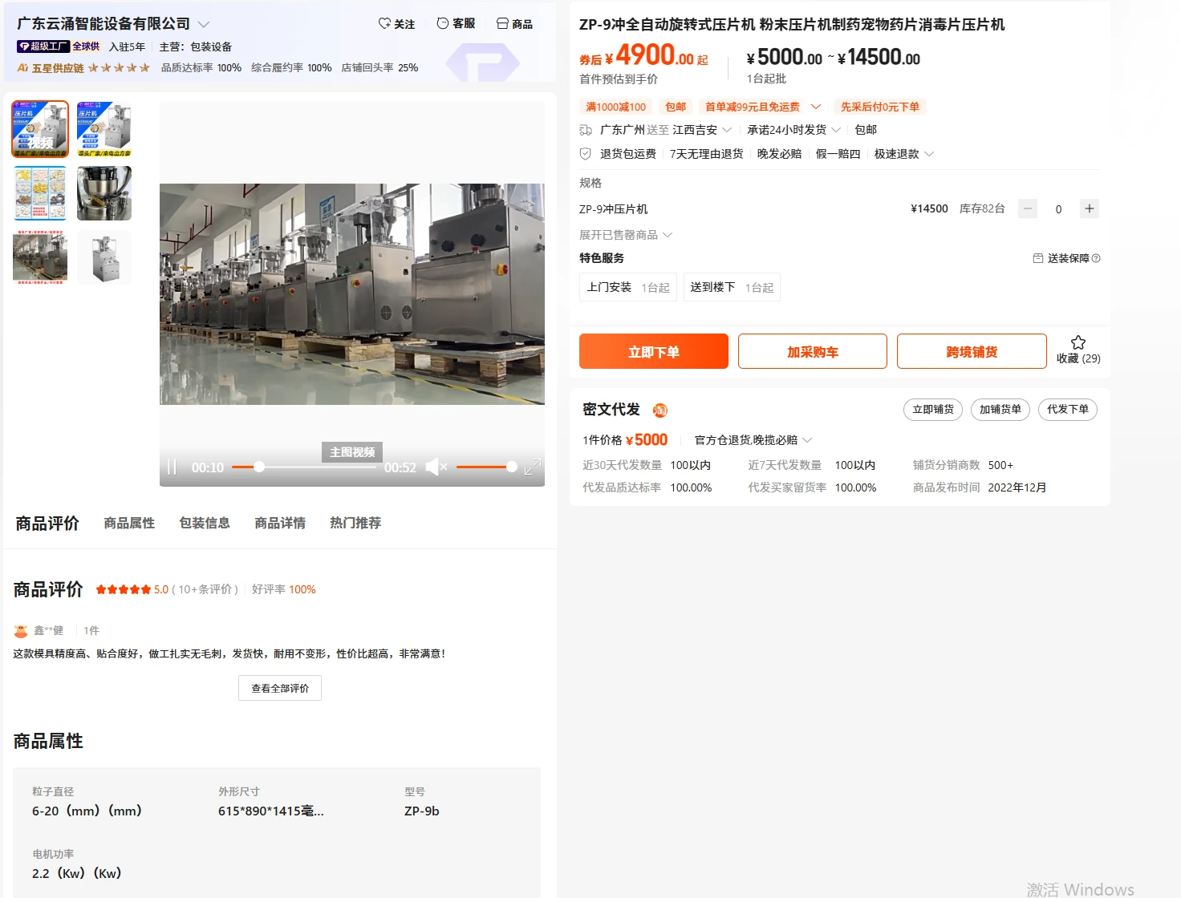Click the 加铺货单 button
The height and width of the screenshot is (898, 1181).
pos(1000,410)
